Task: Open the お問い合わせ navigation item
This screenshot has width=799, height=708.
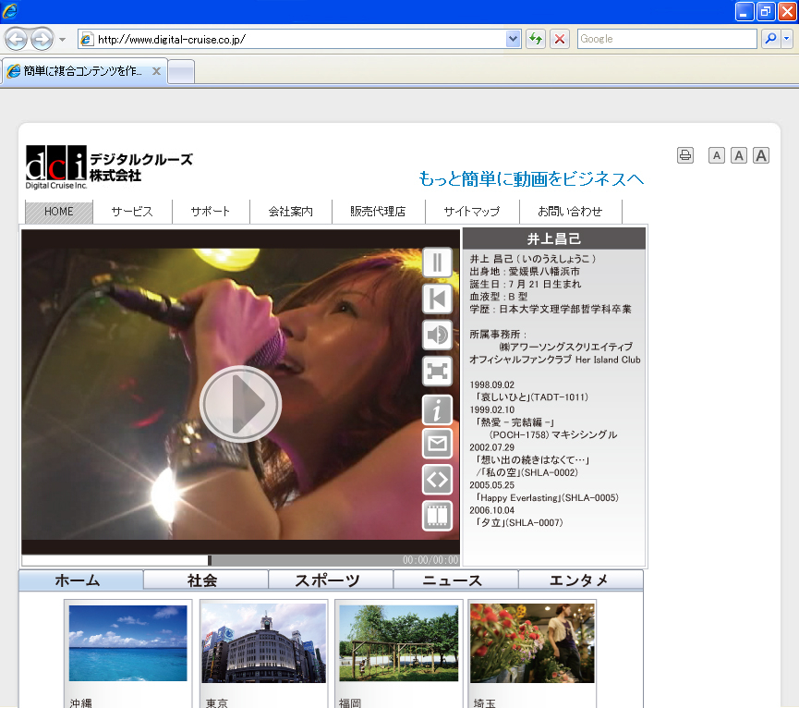Action: click(x=570, y=211)
